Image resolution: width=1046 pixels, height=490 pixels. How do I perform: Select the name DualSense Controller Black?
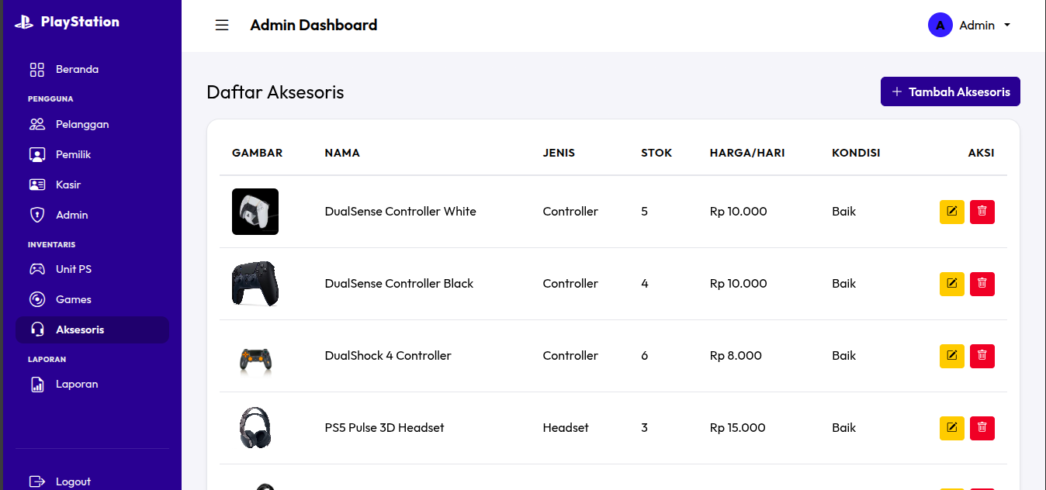[399, 284]
